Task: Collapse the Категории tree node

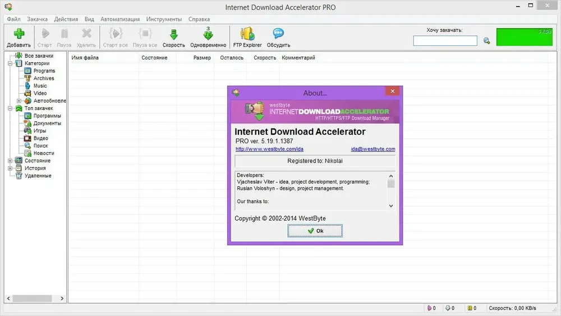Action: (x=10, y=63)
